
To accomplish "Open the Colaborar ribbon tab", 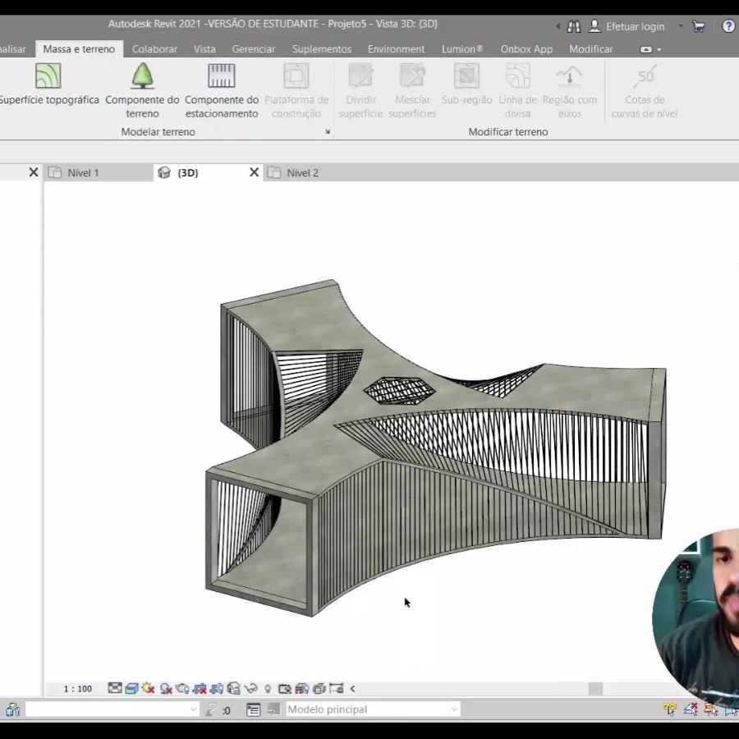I will [154, 49].
